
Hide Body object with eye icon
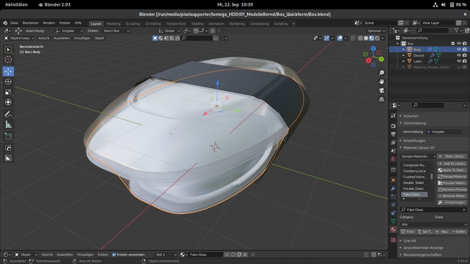pos(459,49)
